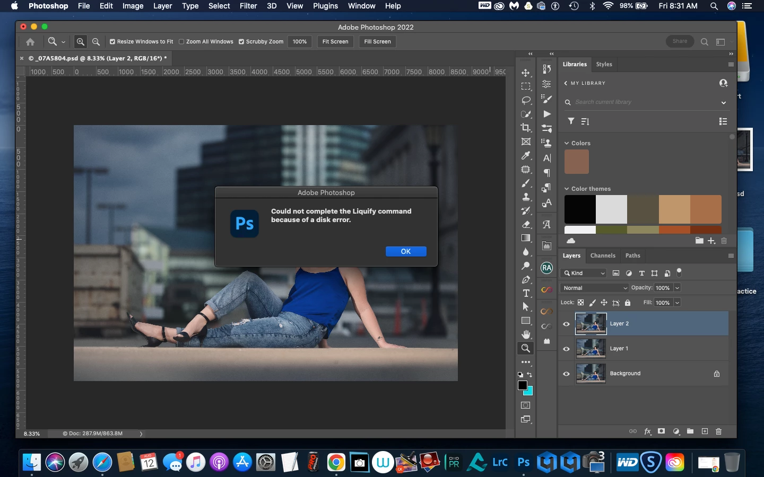764x477 pixels.
Task: Select the Eyedropper tool
Action: (525, 155)
